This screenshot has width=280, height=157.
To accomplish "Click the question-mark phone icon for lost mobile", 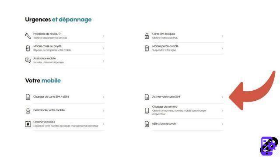I will tap(147, 48).
